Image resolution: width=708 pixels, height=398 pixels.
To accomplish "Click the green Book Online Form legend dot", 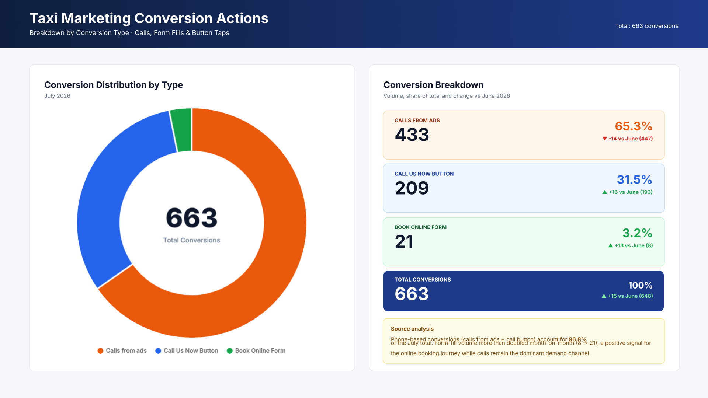I will [x=230, y=351].
